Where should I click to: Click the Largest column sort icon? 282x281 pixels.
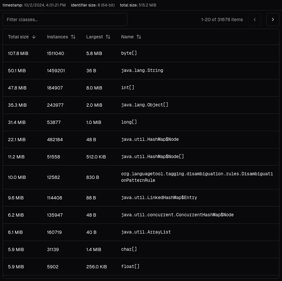(x=108, y=37)
